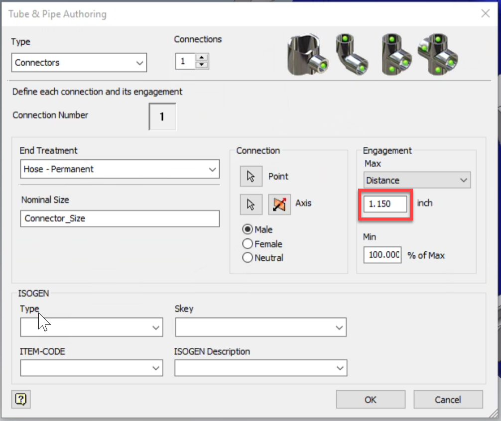Image resolution: width=501 pixels, height=421 pixels.
Task: Click the 1.150 inch distance field
Action: pyautogui.click(x=384, y=204)
